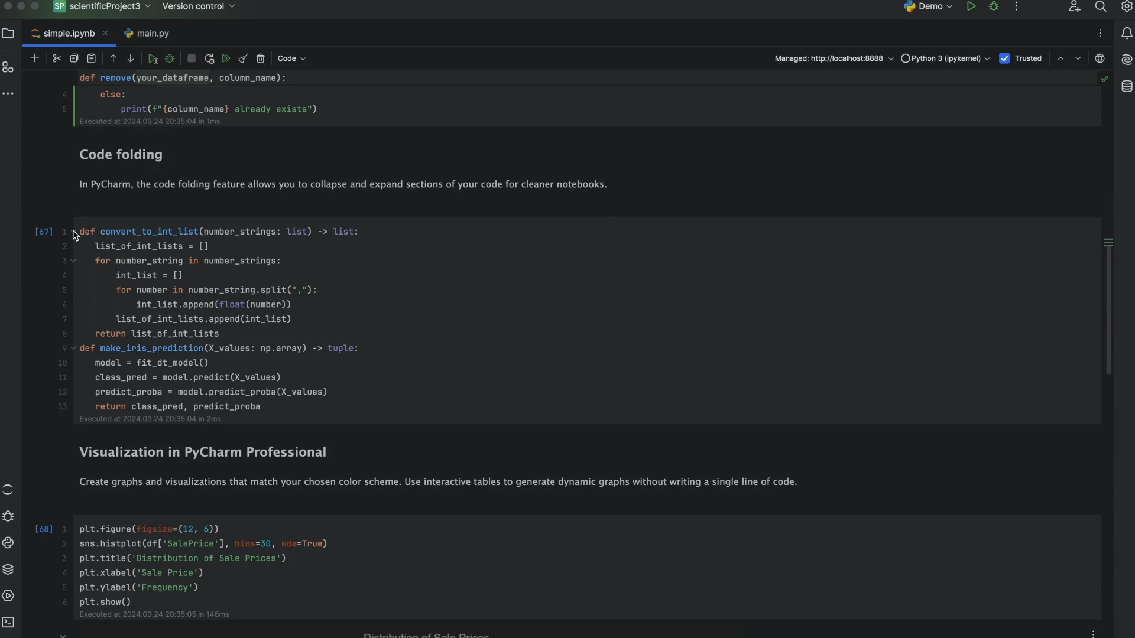
Task: Paste the cell using the notebook toolbar's clipboard icon
Action: click(92, 58)
